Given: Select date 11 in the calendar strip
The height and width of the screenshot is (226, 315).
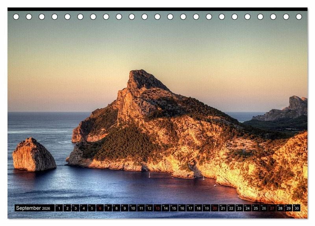Looking at the screenshot, I should (x=141, y=208).
